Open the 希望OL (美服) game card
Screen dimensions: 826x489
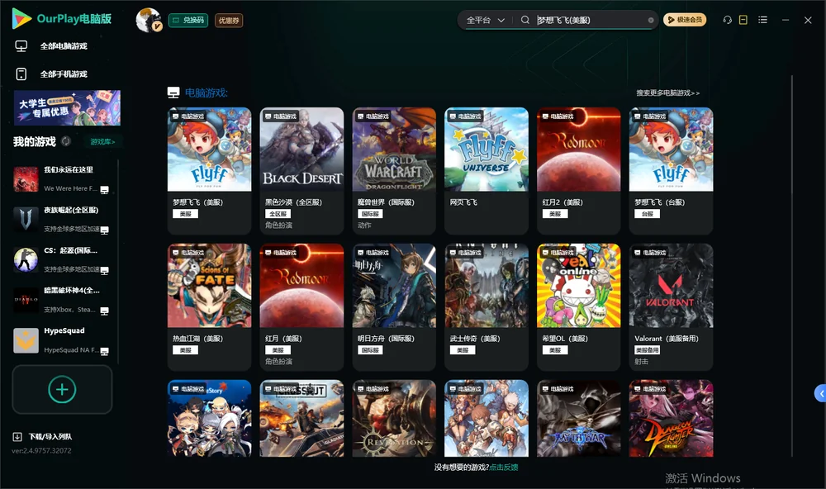(x=578, y=306)
